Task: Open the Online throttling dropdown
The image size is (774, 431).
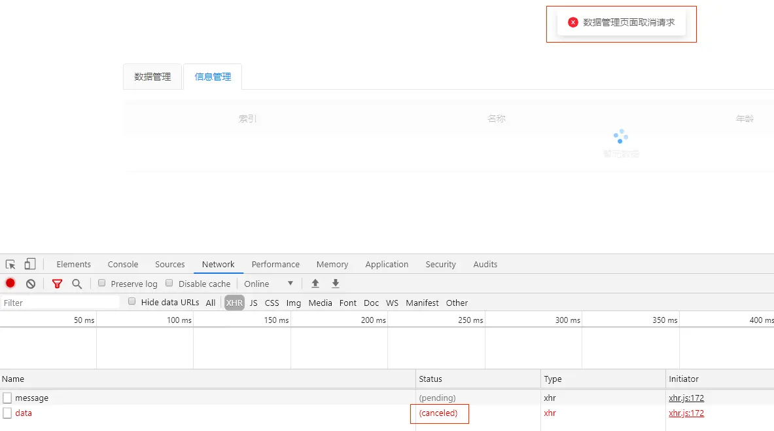Action: [268, 284]
